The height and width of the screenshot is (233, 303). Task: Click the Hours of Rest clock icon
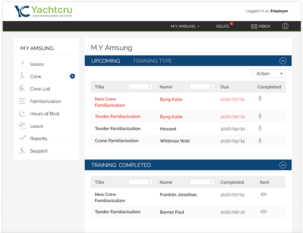coord(23,113)
